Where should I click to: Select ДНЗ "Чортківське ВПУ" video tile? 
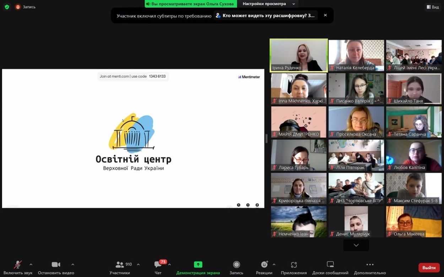click(x=356, y=188)
